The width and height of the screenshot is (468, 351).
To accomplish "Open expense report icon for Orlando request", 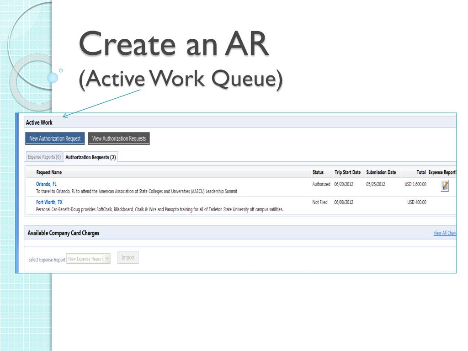I will 445,186.
